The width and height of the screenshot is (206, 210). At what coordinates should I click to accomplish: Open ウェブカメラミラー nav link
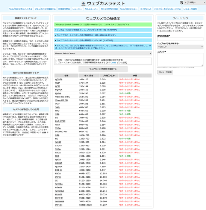(x=129, y=9)
